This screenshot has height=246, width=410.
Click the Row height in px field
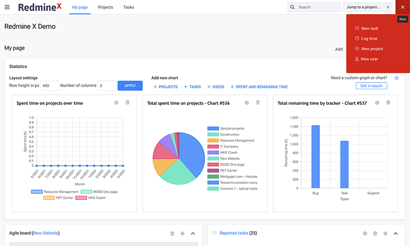click(50, 86)
